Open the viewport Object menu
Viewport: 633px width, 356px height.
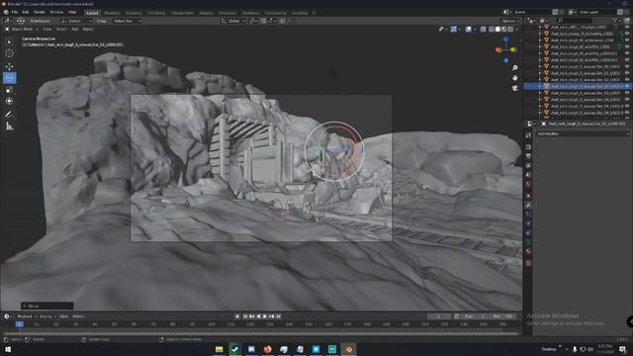[88, 29]
